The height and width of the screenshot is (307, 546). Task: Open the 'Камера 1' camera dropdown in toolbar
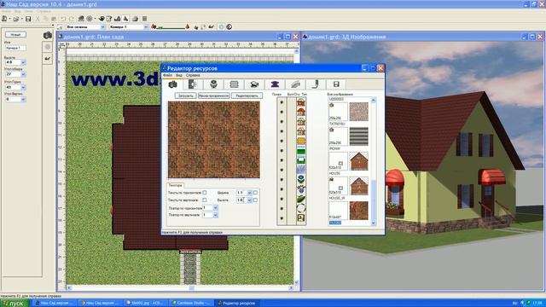pos(146,26)
